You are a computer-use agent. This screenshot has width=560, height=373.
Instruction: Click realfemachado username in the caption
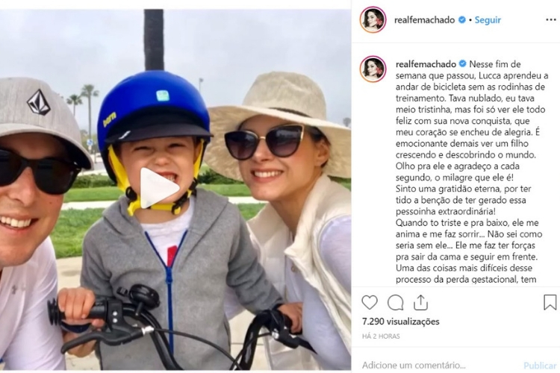pos(426,64)
